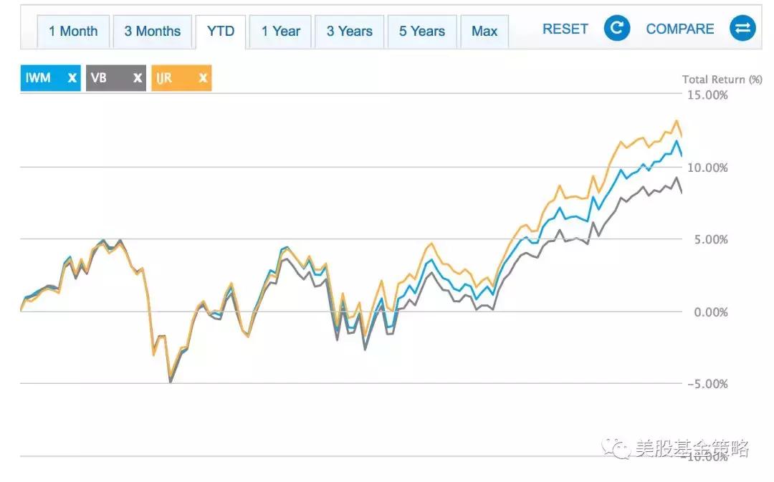Select the 3 Months time range tab

coord(153,32)
